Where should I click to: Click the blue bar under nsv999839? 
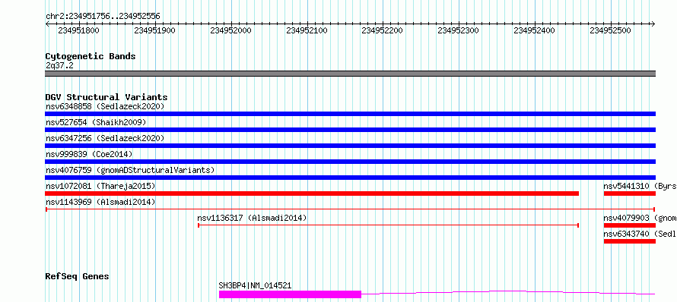pyautogui.click(x=350, y=162)
